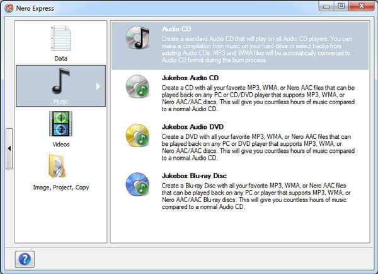378x274 pixels.
Task: Click the white arrow beside Music
Action: [98, 86]
